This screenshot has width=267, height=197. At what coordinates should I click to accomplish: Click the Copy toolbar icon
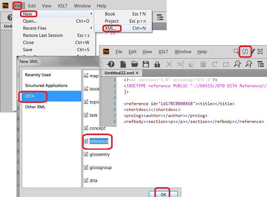coord(192,64)
